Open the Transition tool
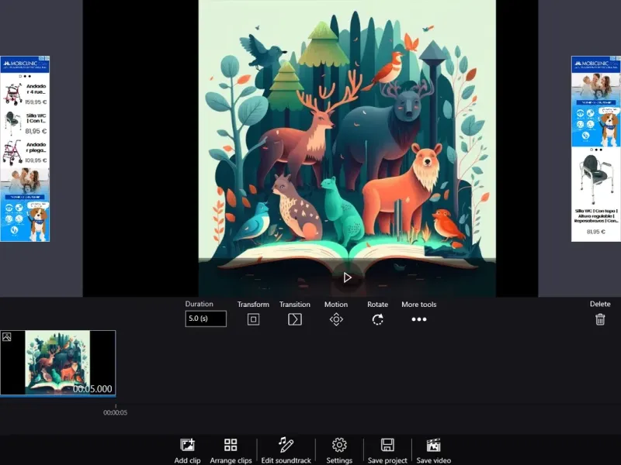 tap(295, 319)
